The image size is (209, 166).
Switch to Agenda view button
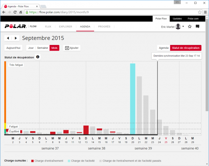pos(163,48)
